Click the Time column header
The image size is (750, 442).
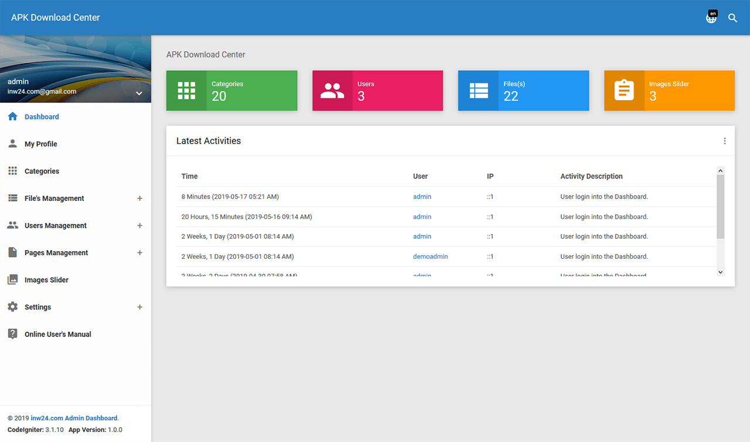coord(189,176)
